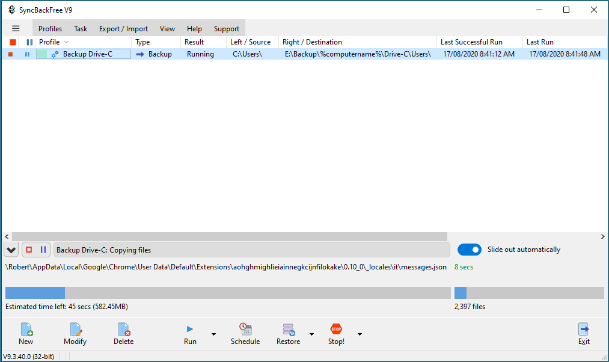The image size is (609, 362).
Task: Stop the task in the progress panel
Action: 29,250
